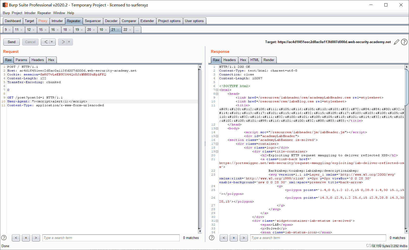This screenshot has height=250, width=409.
Task: Close Repeater tab 16
Action: [x=58, y=30]
